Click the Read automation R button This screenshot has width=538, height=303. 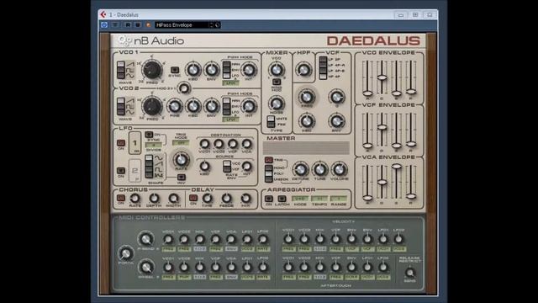[x=128, y=25]
